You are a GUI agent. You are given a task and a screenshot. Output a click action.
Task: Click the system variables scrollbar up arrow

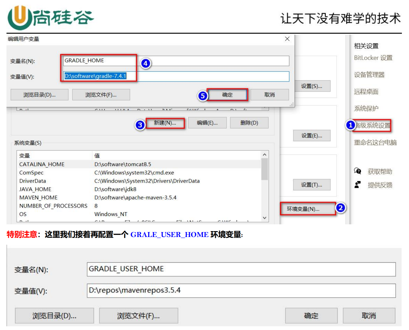click(x=265, y=154)
